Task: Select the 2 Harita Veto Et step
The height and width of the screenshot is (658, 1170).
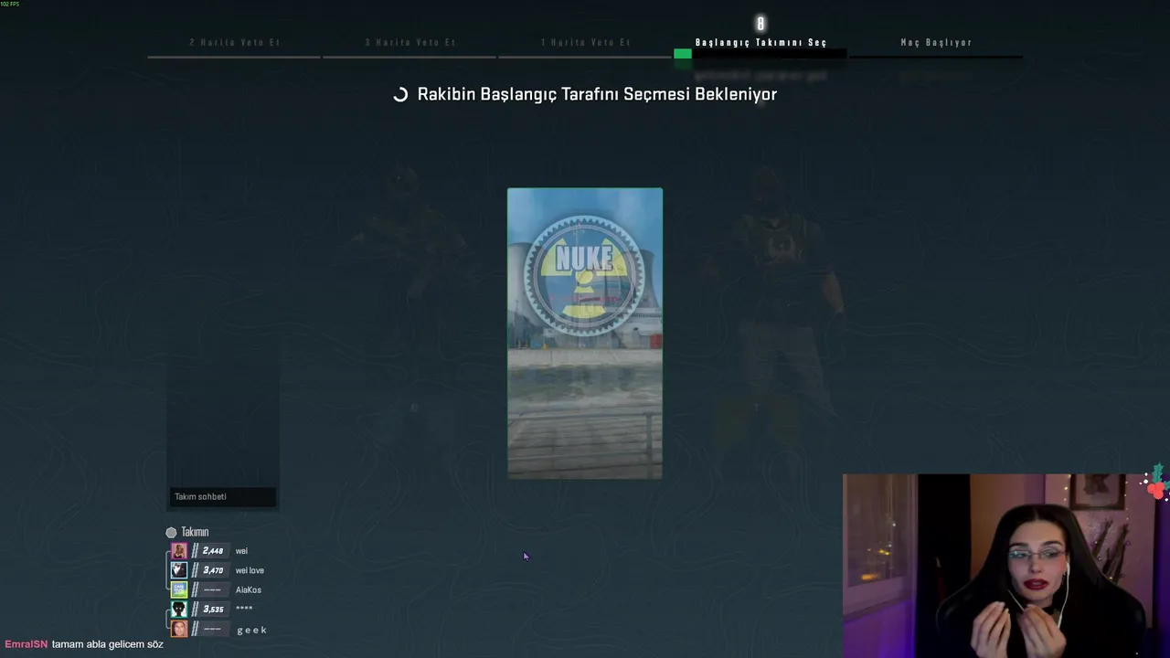Action: tap(234, 43)
